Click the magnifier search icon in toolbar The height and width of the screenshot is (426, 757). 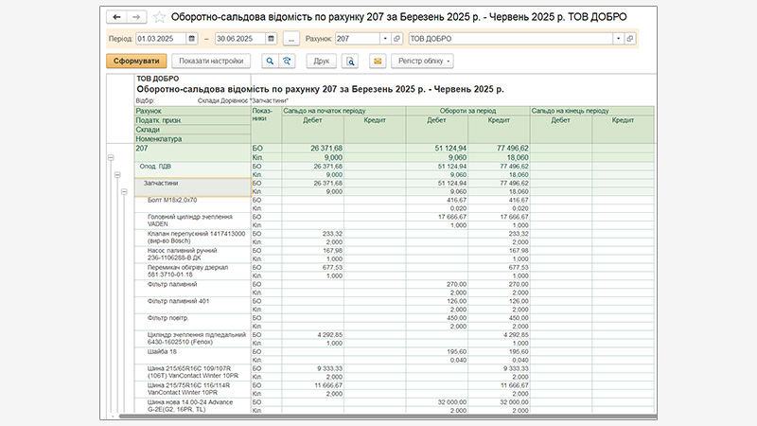(270, 61)
